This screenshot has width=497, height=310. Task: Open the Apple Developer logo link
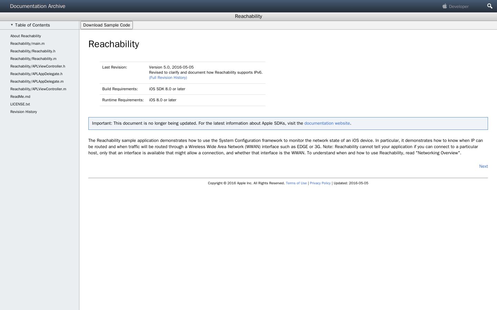pos(456,6)
